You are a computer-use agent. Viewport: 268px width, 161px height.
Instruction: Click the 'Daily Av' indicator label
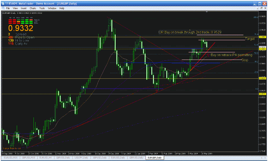click(x=21, y=44)
